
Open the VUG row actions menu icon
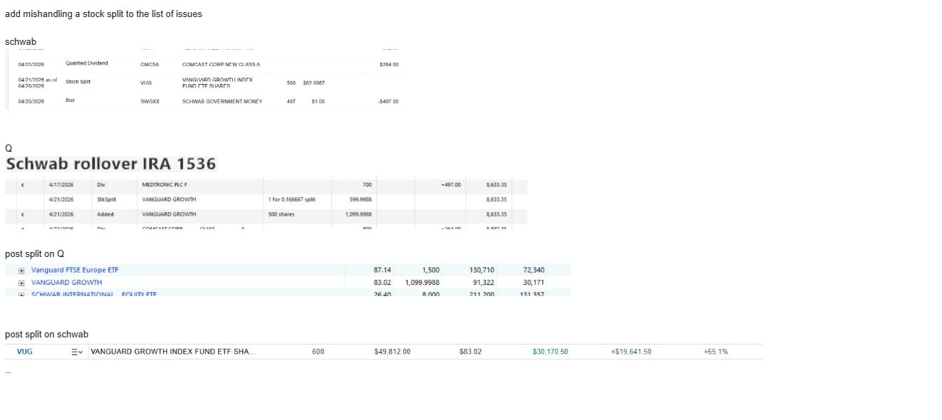pos(77,352)
